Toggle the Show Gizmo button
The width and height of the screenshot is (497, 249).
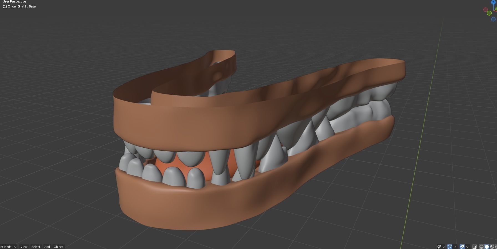(450, 247)
